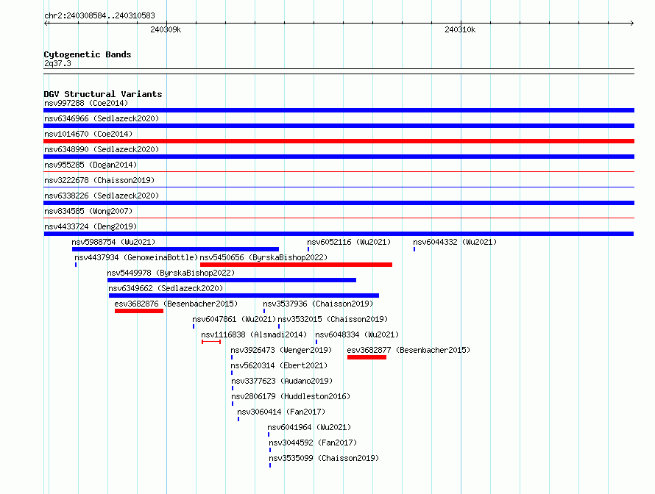
Task: Click the nsv834585 (Wong2007) variant label
Action: point(88,211)
